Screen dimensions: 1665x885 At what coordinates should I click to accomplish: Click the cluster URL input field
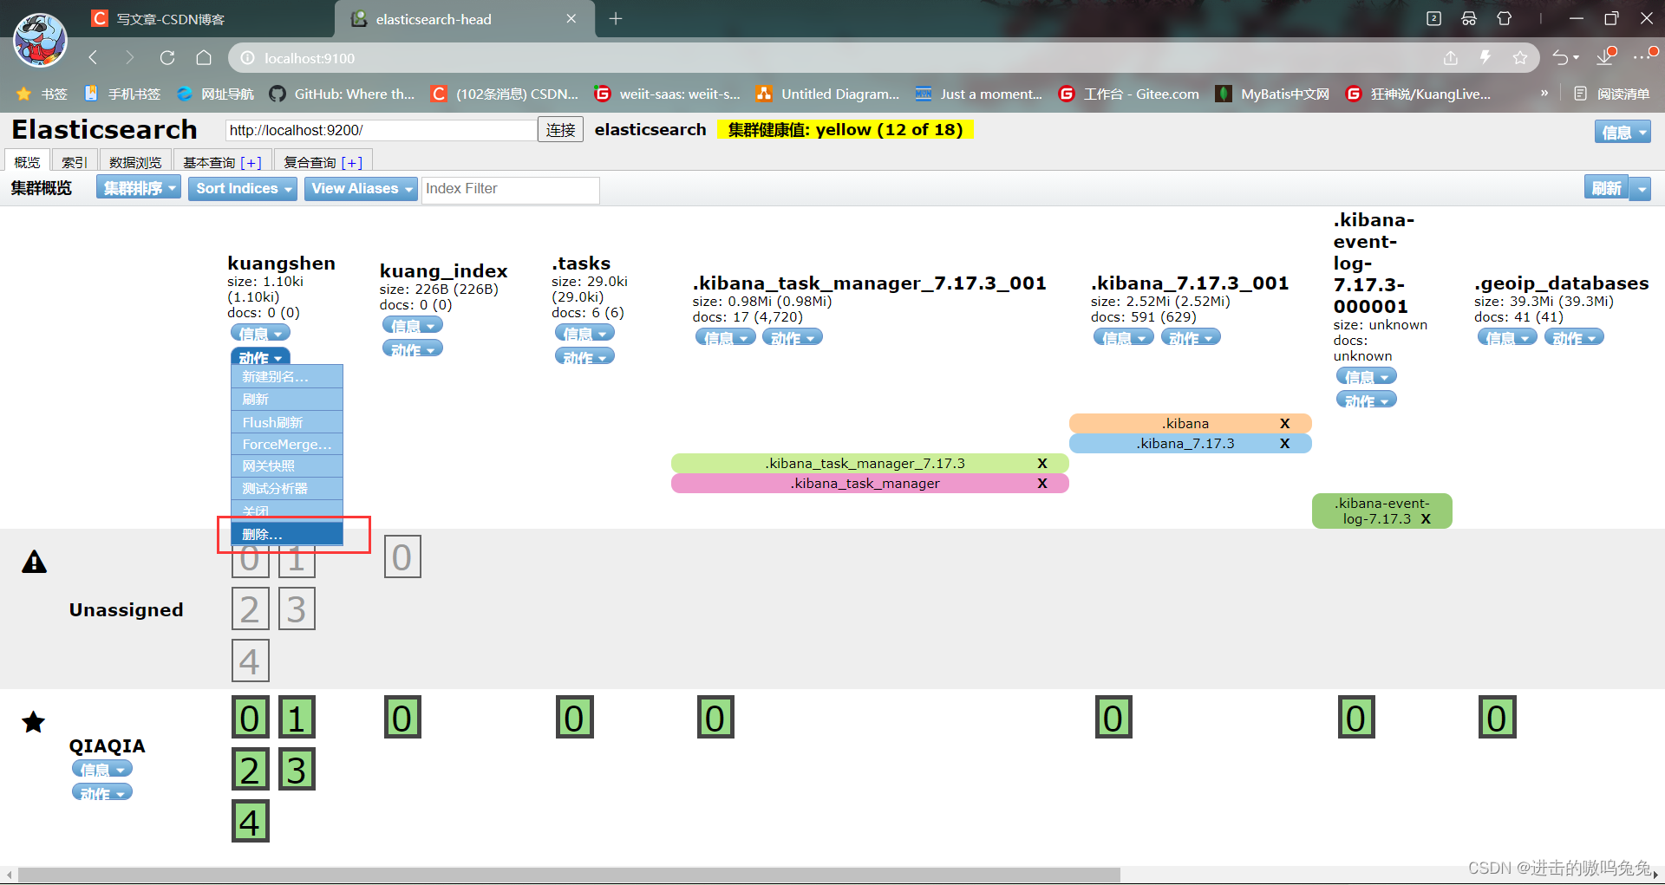(x=381, y=129)
